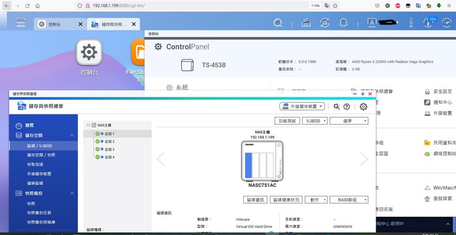456x235 pixels.
Task: Open the 外接儲存裝置 dropdown in header
Action: click(x=302, y=106)
